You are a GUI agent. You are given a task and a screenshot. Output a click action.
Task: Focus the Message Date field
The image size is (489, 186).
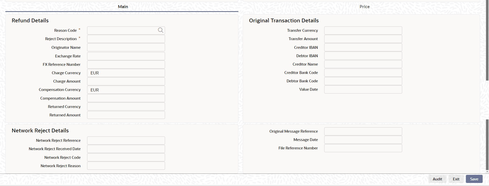pos(363,140)
